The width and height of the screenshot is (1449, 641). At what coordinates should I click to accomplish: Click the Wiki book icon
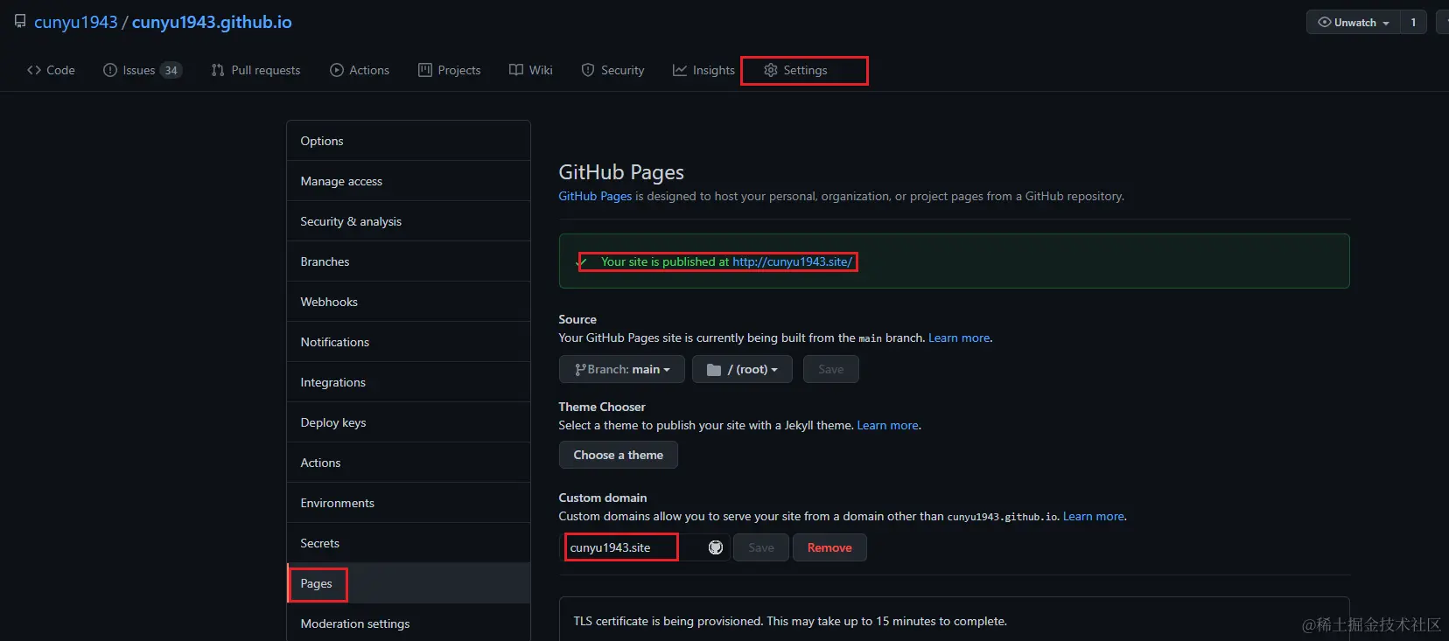[x=516, y=70]
